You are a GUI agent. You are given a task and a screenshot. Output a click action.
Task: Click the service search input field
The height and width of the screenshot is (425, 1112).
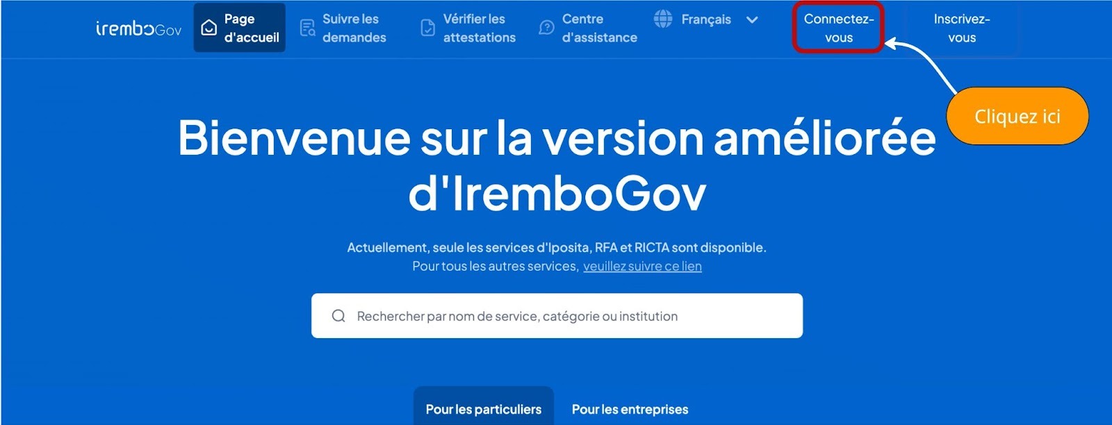(x=557, y=316)
